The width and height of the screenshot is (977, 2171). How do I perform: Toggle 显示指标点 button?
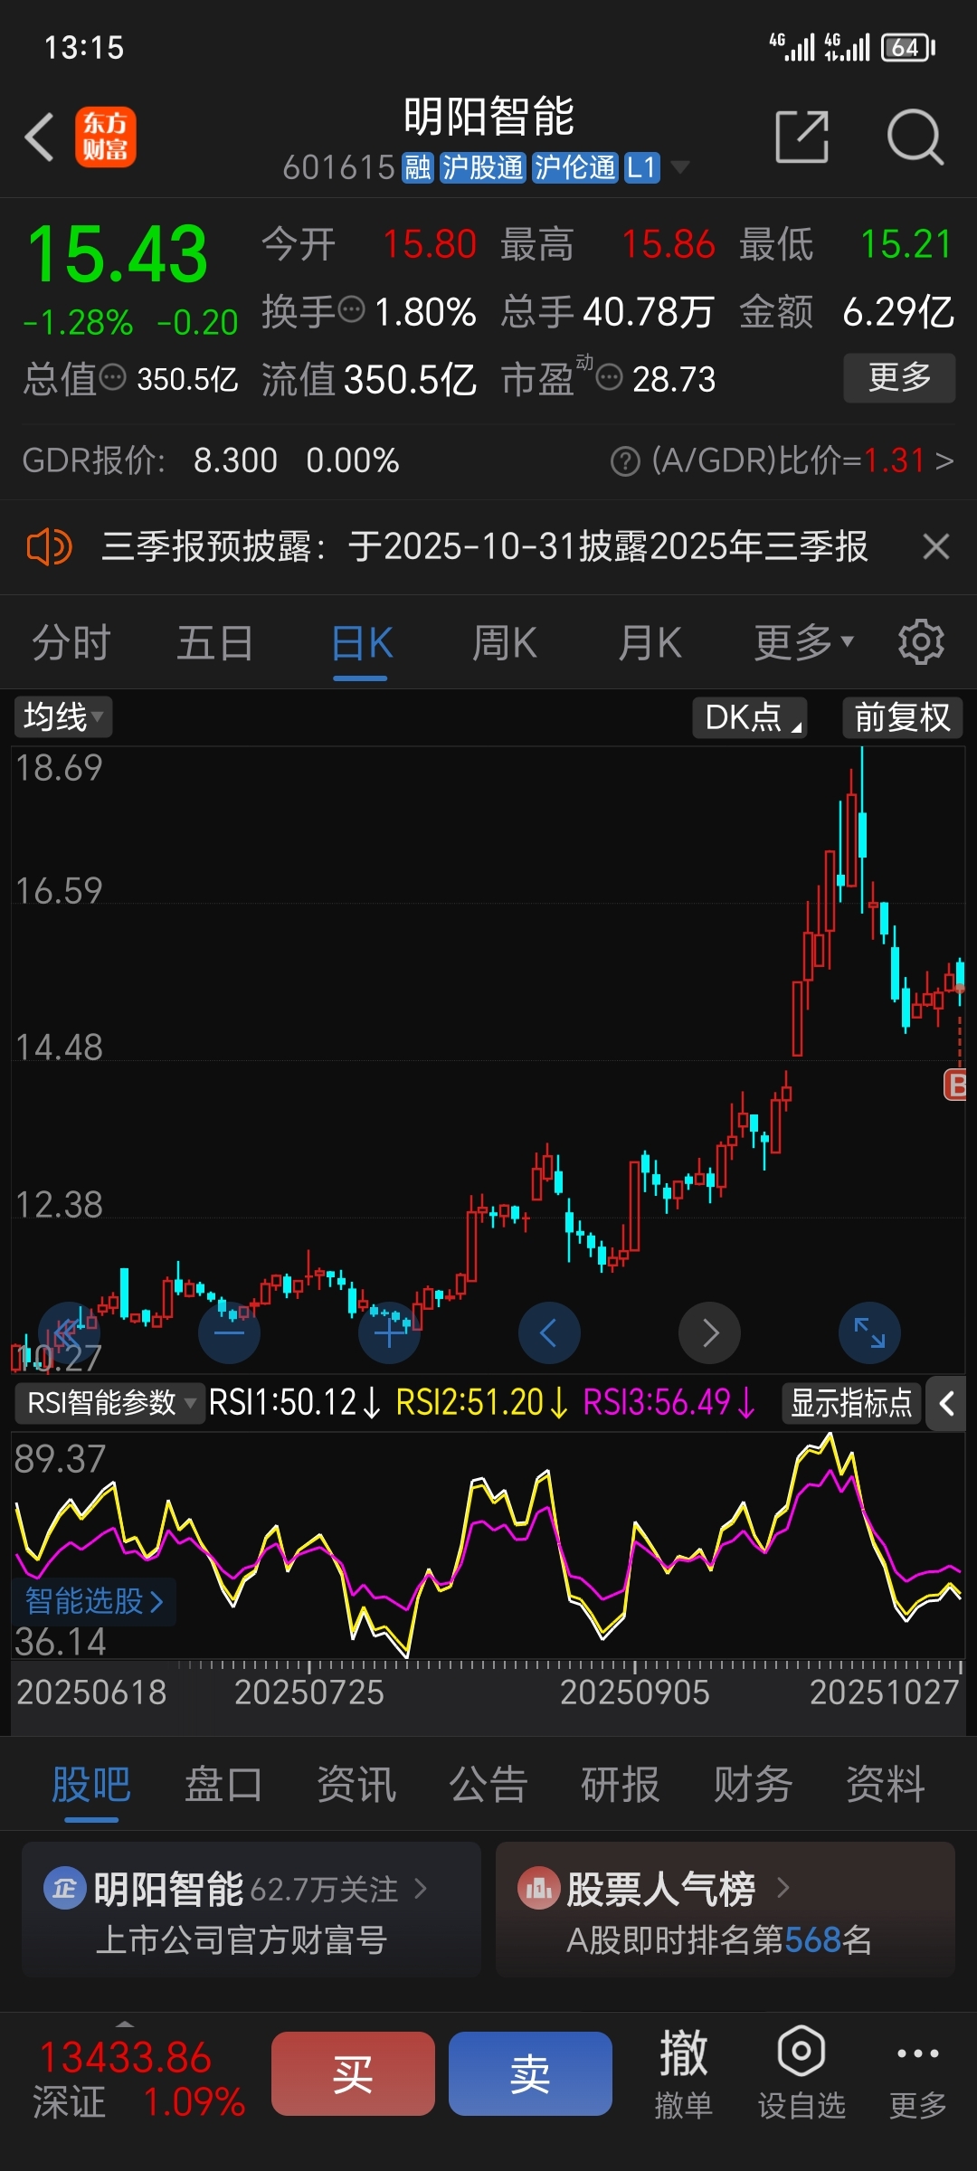[x=851, y=1403]
